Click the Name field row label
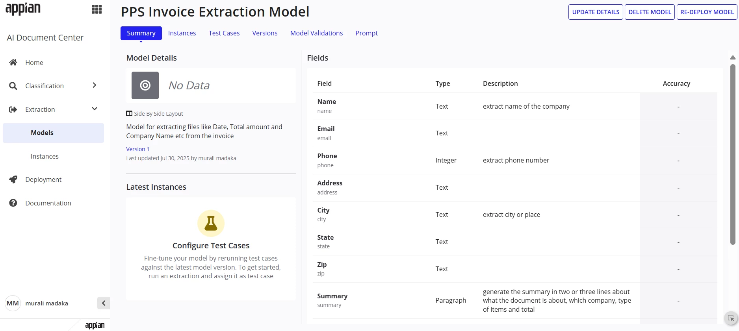 327,102
